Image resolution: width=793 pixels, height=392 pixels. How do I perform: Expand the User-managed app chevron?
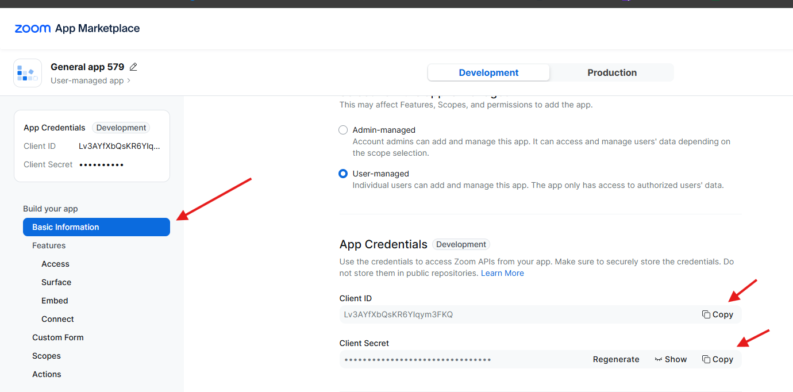pos(129,81)
